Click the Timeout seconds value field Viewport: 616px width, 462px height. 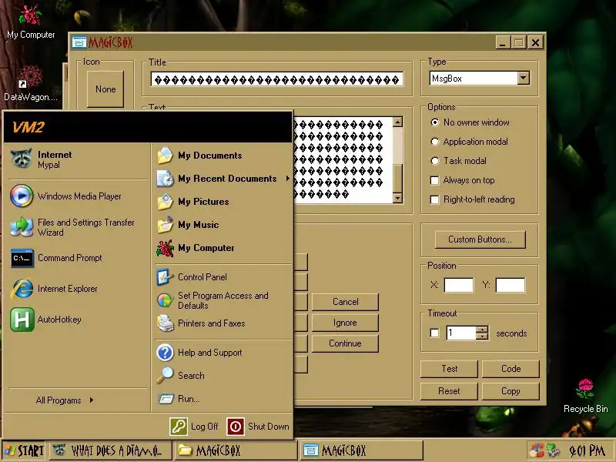[461, 333]
